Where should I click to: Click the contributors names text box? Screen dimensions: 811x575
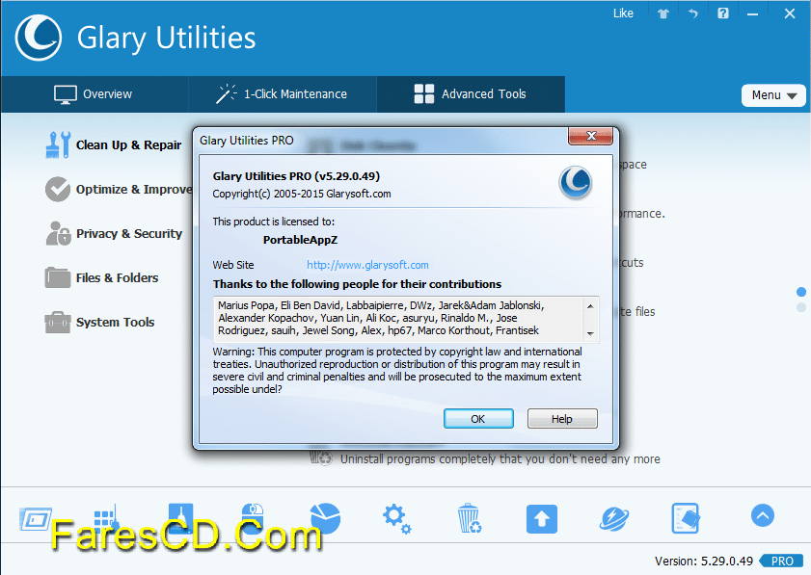[406, 318]
